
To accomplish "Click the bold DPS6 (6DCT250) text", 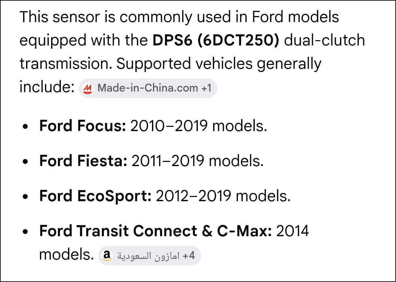I will [x=215, y=40].
